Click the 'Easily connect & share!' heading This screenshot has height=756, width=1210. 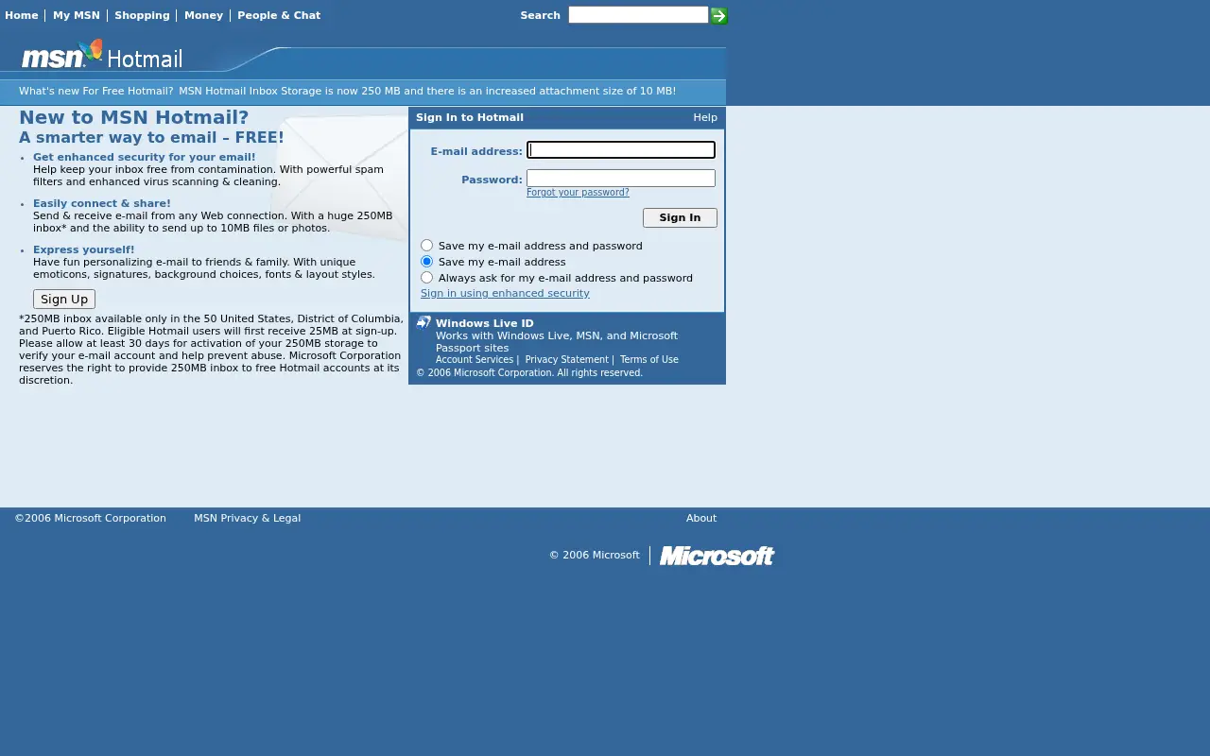102,203
